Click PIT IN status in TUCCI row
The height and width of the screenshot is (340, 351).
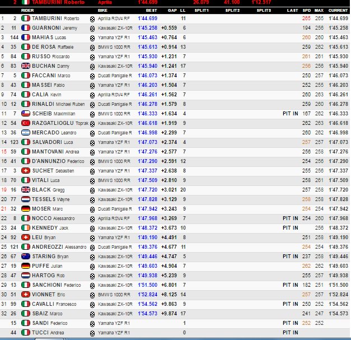pyautogui.click(x=291, y=333)
